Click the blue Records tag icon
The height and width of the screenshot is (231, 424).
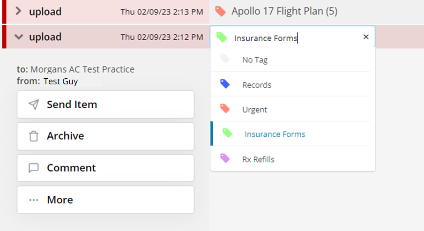(225, 84)
